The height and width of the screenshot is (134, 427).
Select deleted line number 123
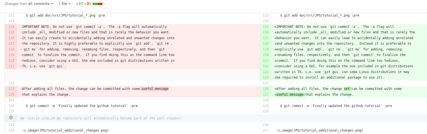click(11, 89)
